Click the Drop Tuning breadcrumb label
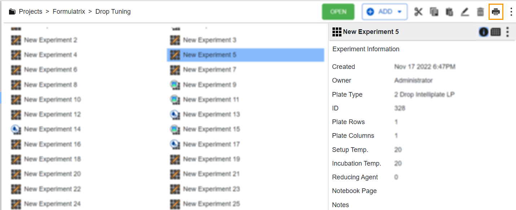Image resolution: width=516 pixels, height=210 pixels. (x=113, y=11)
